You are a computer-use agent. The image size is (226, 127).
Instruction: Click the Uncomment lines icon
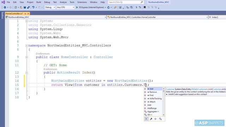140,7
